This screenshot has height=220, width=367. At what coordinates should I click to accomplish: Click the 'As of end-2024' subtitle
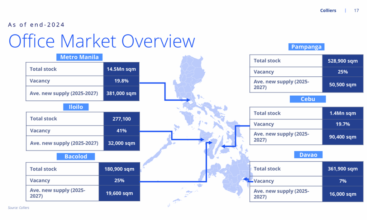36,25
